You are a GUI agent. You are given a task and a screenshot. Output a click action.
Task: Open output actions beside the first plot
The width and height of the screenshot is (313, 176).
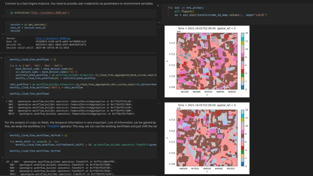point(159,27)
